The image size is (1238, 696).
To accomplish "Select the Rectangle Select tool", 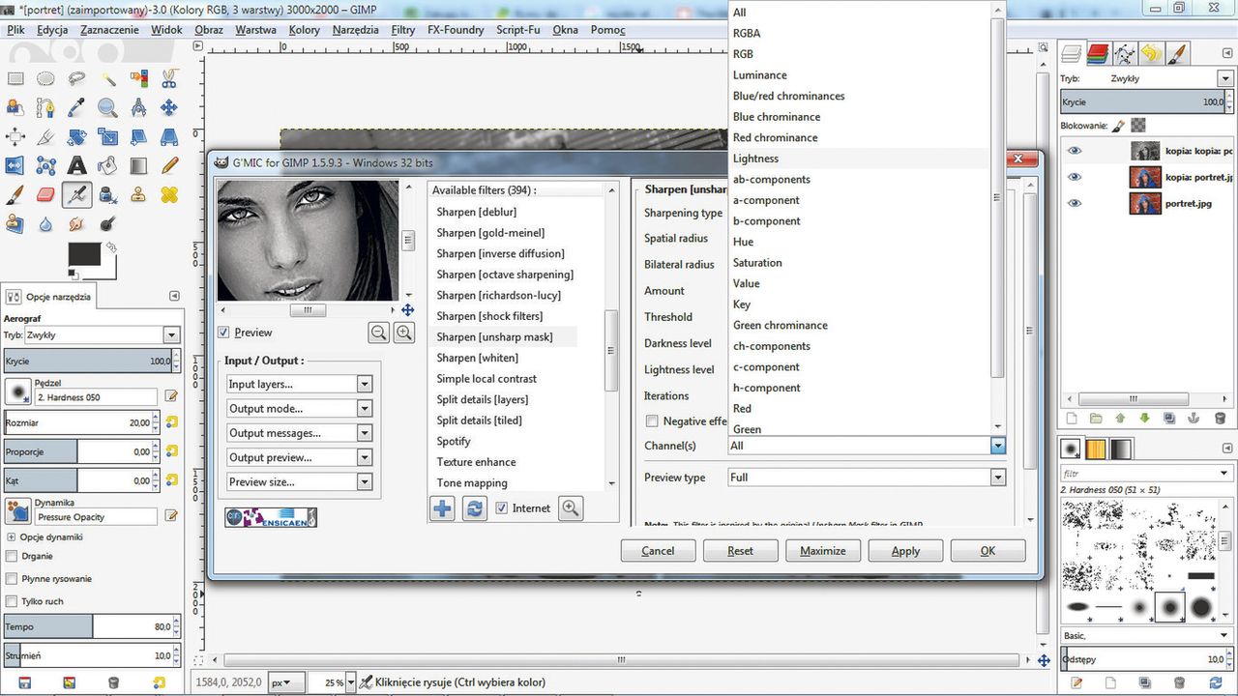I will (15, 78).
